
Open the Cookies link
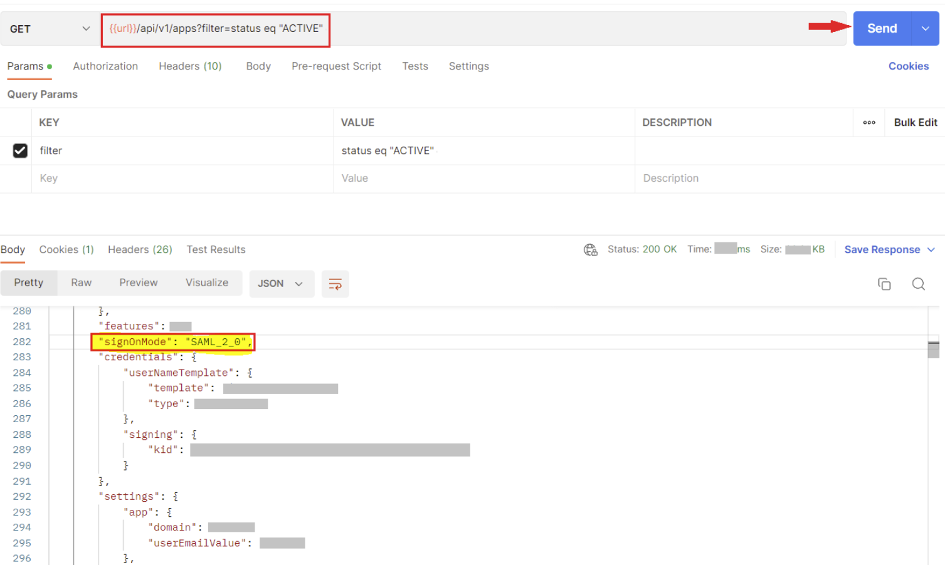tap(908, 66)
